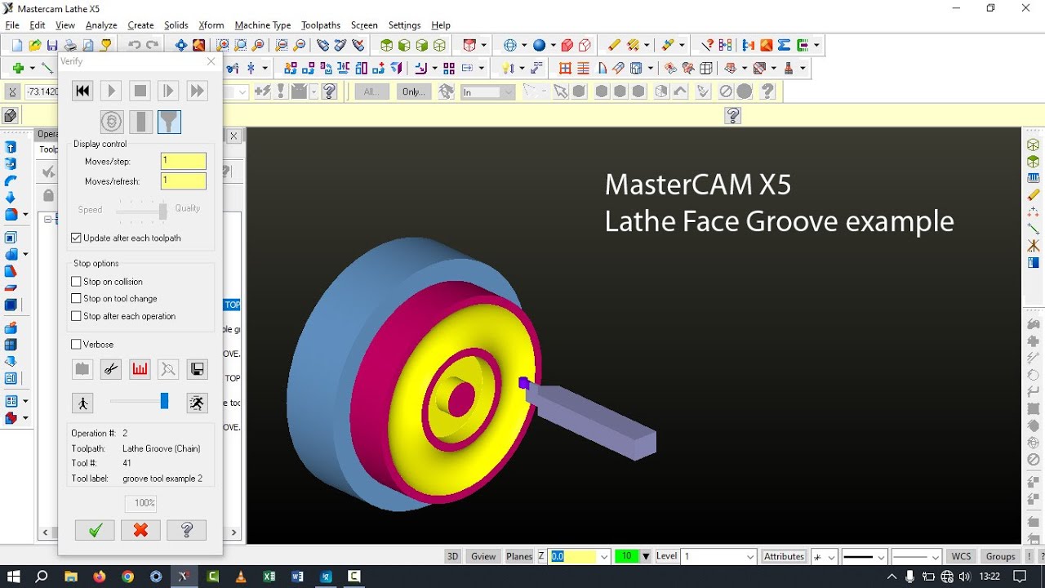1045x588 pixels.
Task: Click the Open folder icon
Action: [34, 46]
